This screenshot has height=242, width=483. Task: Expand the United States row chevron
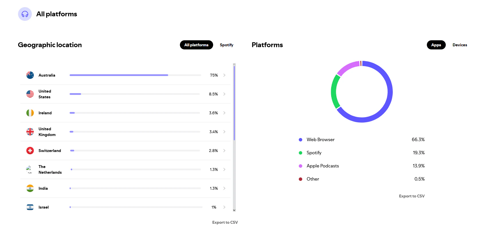(224, 94)
